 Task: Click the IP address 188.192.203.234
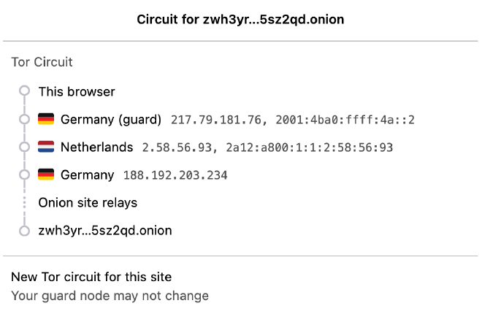pos(175,175)
